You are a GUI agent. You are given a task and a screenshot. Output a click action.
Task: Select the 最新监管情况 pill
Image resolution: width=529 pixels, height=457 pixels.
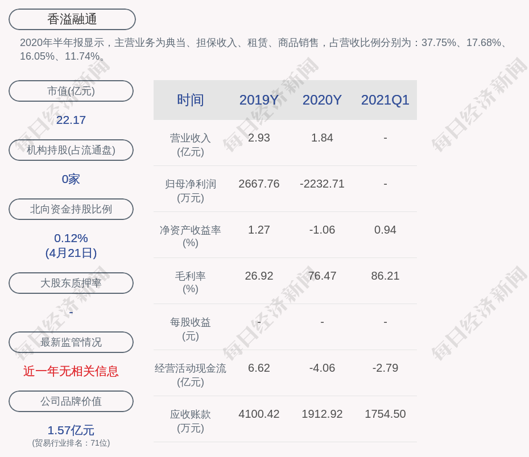click(x=71, y=342)
